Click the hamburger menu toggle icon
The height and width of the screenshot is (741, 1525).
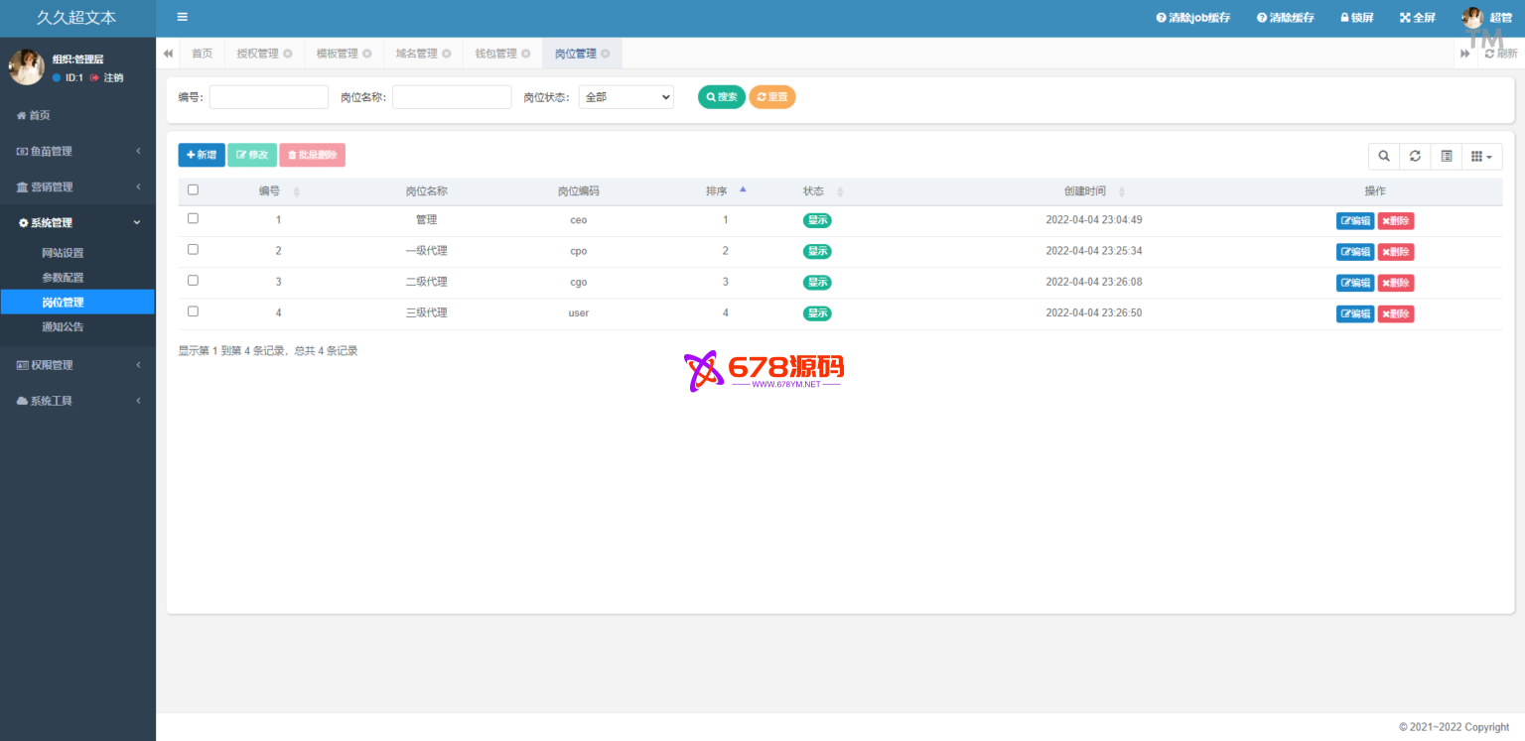point(182,17)
